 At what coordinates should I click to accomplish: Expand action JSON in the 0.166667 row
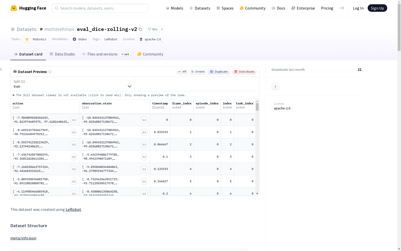click(74, 181)
